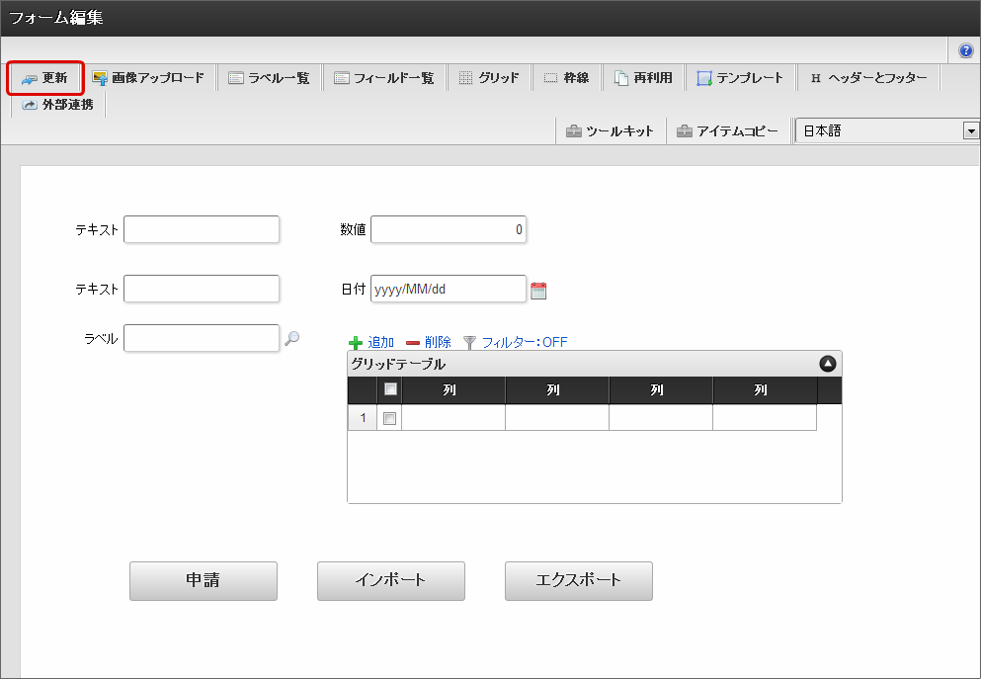Select row number 1 in grid table
Viewport: 981px width, 679px height.
coord(363,417)
